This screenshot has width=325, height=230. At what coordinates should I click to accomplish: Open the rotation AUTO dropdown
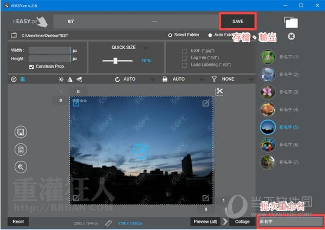153,80
